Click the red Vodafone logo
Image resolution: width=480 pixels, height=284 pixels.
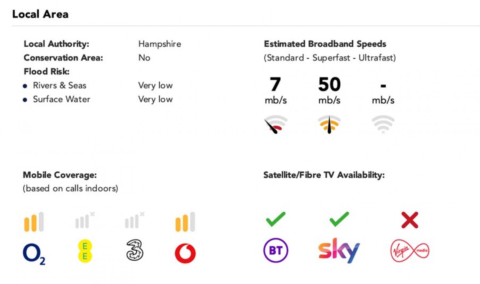[185, 253]
